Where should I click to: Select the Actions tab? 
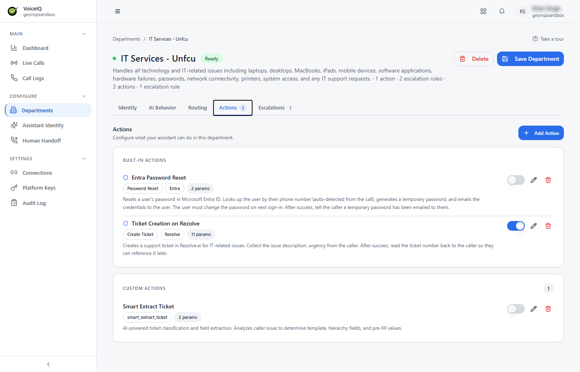pos(233,108)
